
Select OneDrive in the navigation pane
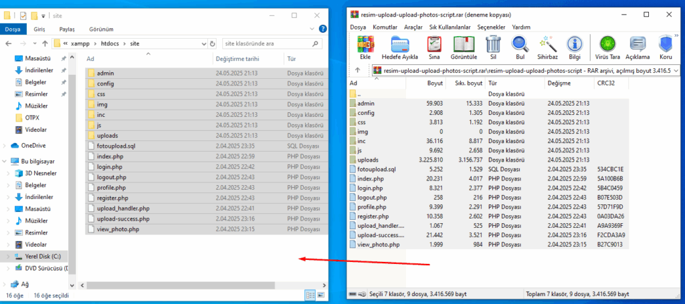point(33,145)
